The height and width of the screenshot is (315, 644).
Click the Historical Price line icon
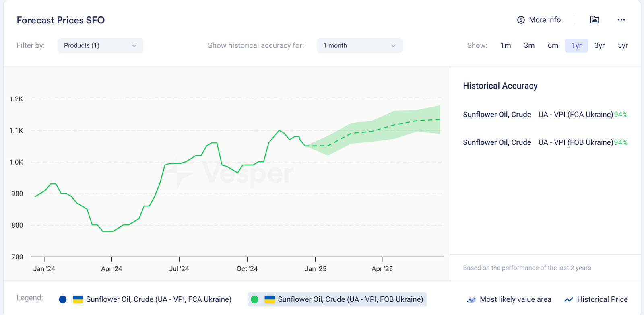click(x=568, y=299)
